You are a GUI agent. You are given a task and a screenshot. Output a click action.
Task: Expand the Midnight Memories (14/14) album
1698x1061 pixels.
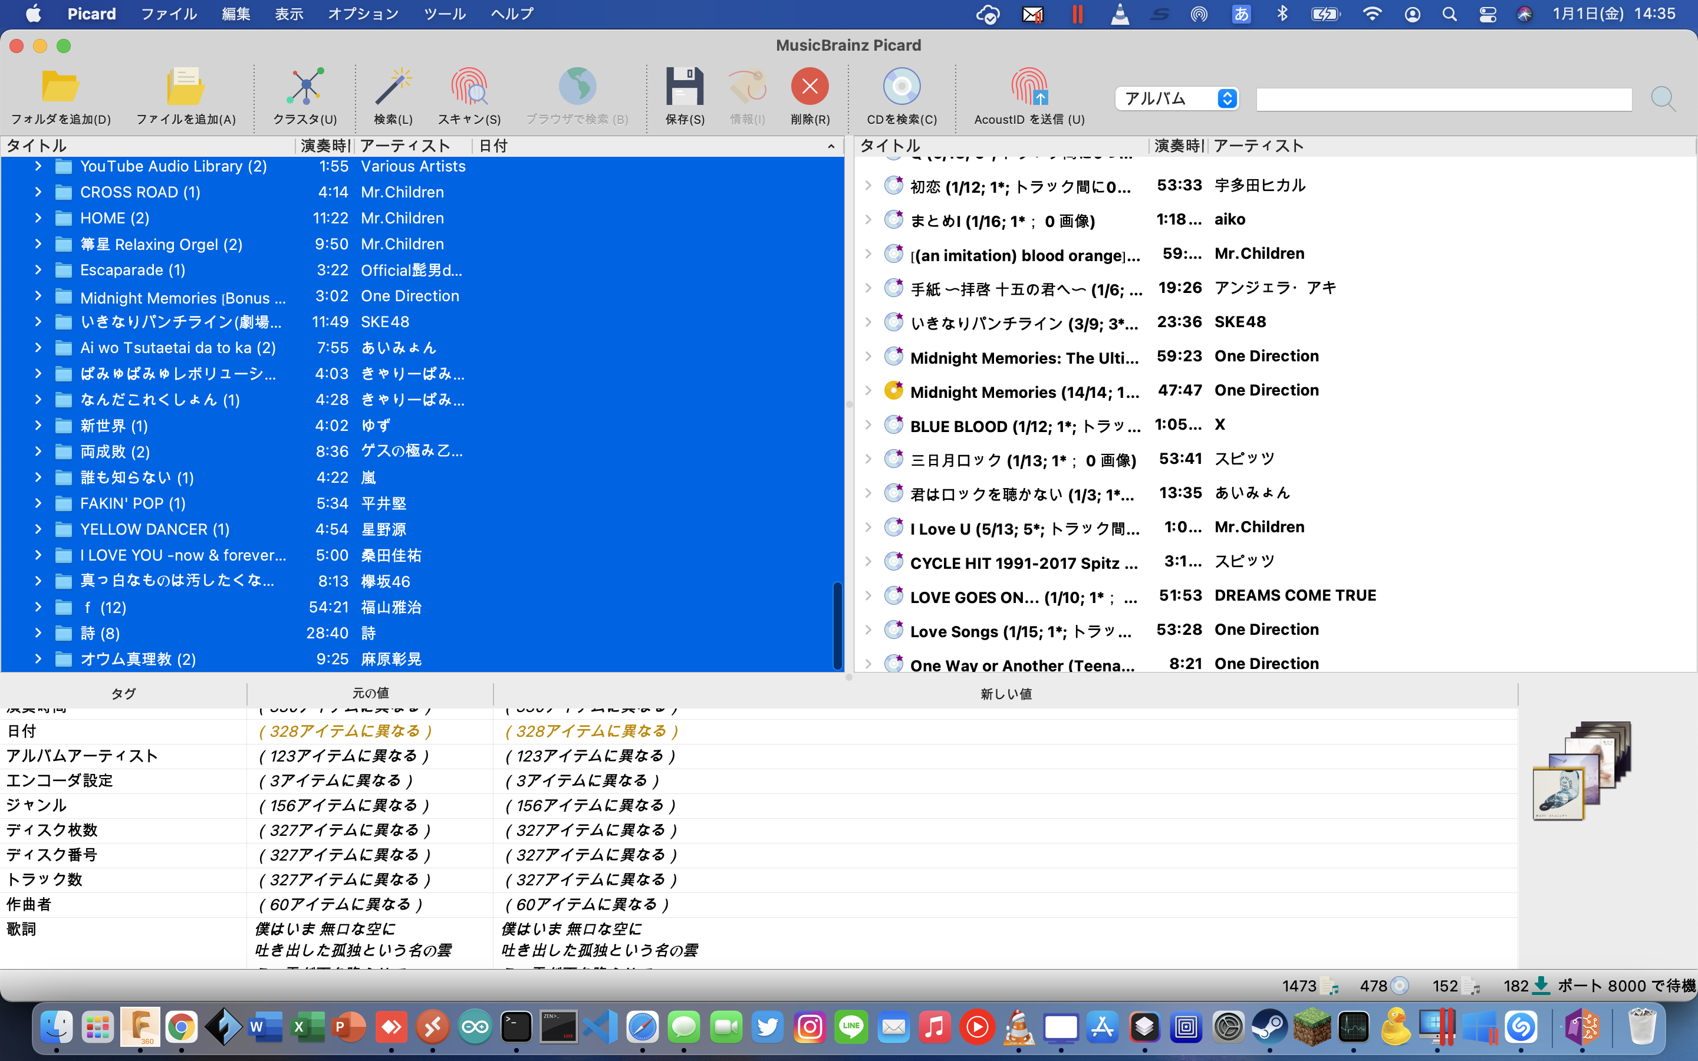868,390
